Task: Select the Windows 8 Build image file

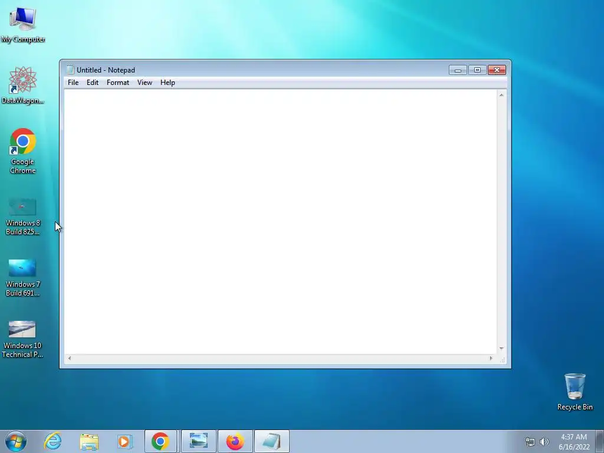Action: (x=23, y=216)
